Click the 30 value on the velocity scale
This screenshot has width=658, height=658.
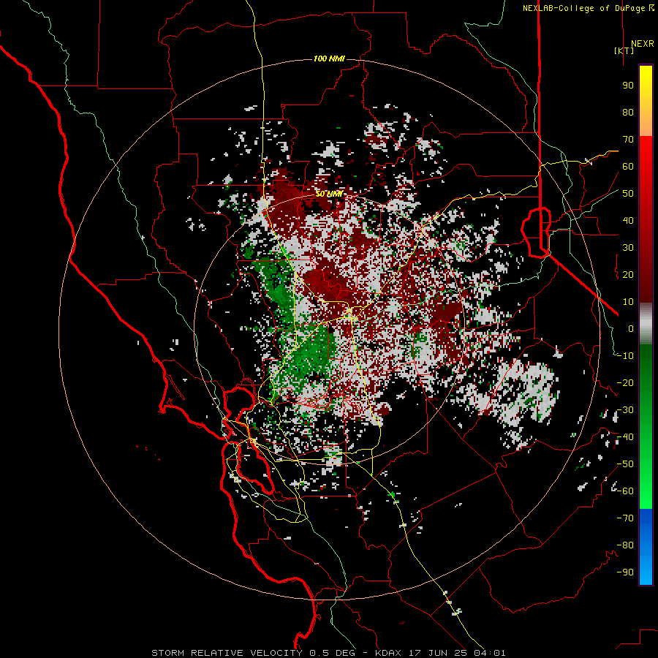point(628,248)
